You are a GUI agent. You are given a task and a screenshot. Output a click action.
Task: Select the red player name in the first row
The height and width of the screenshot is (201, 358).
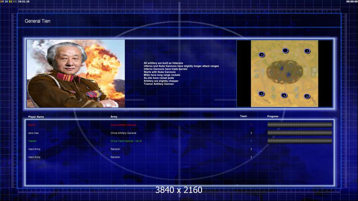tap(32, 125)
